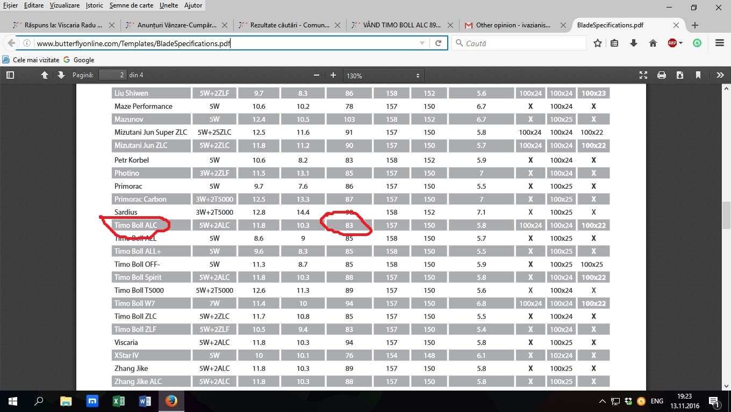Image resolution: width=731 pixels, height=412 pixels.
Task: Click the green circular extension icon
Action: [697, 43]
